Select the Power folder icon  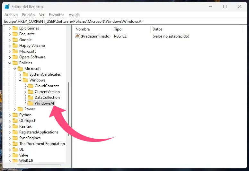coord(20,109)
